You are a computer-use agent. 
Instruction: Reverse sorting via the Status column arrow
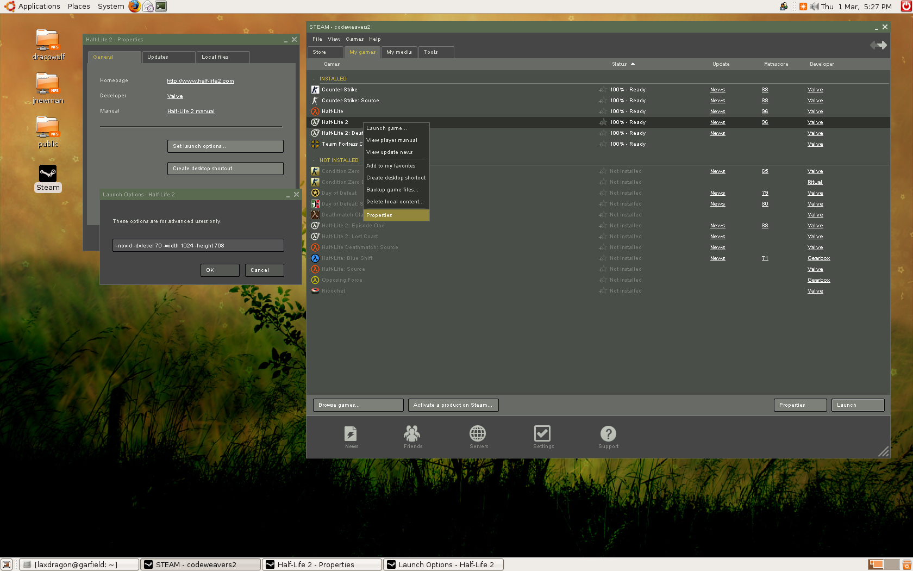tap(631, 64)
